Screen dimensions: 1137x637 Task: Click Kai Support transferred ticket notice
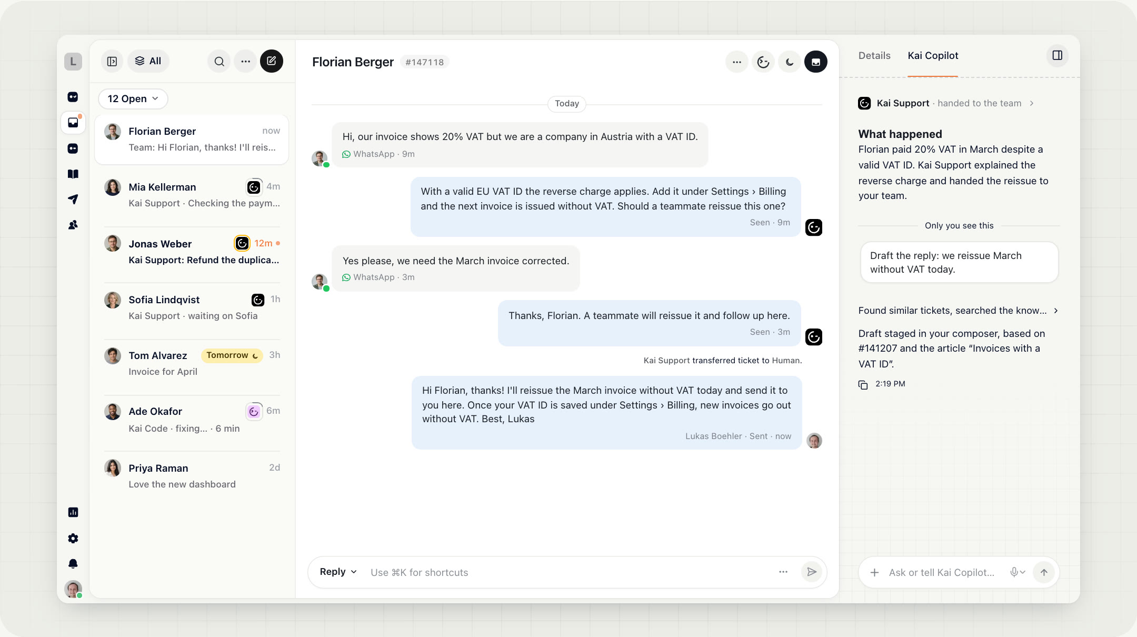[723, 361]
